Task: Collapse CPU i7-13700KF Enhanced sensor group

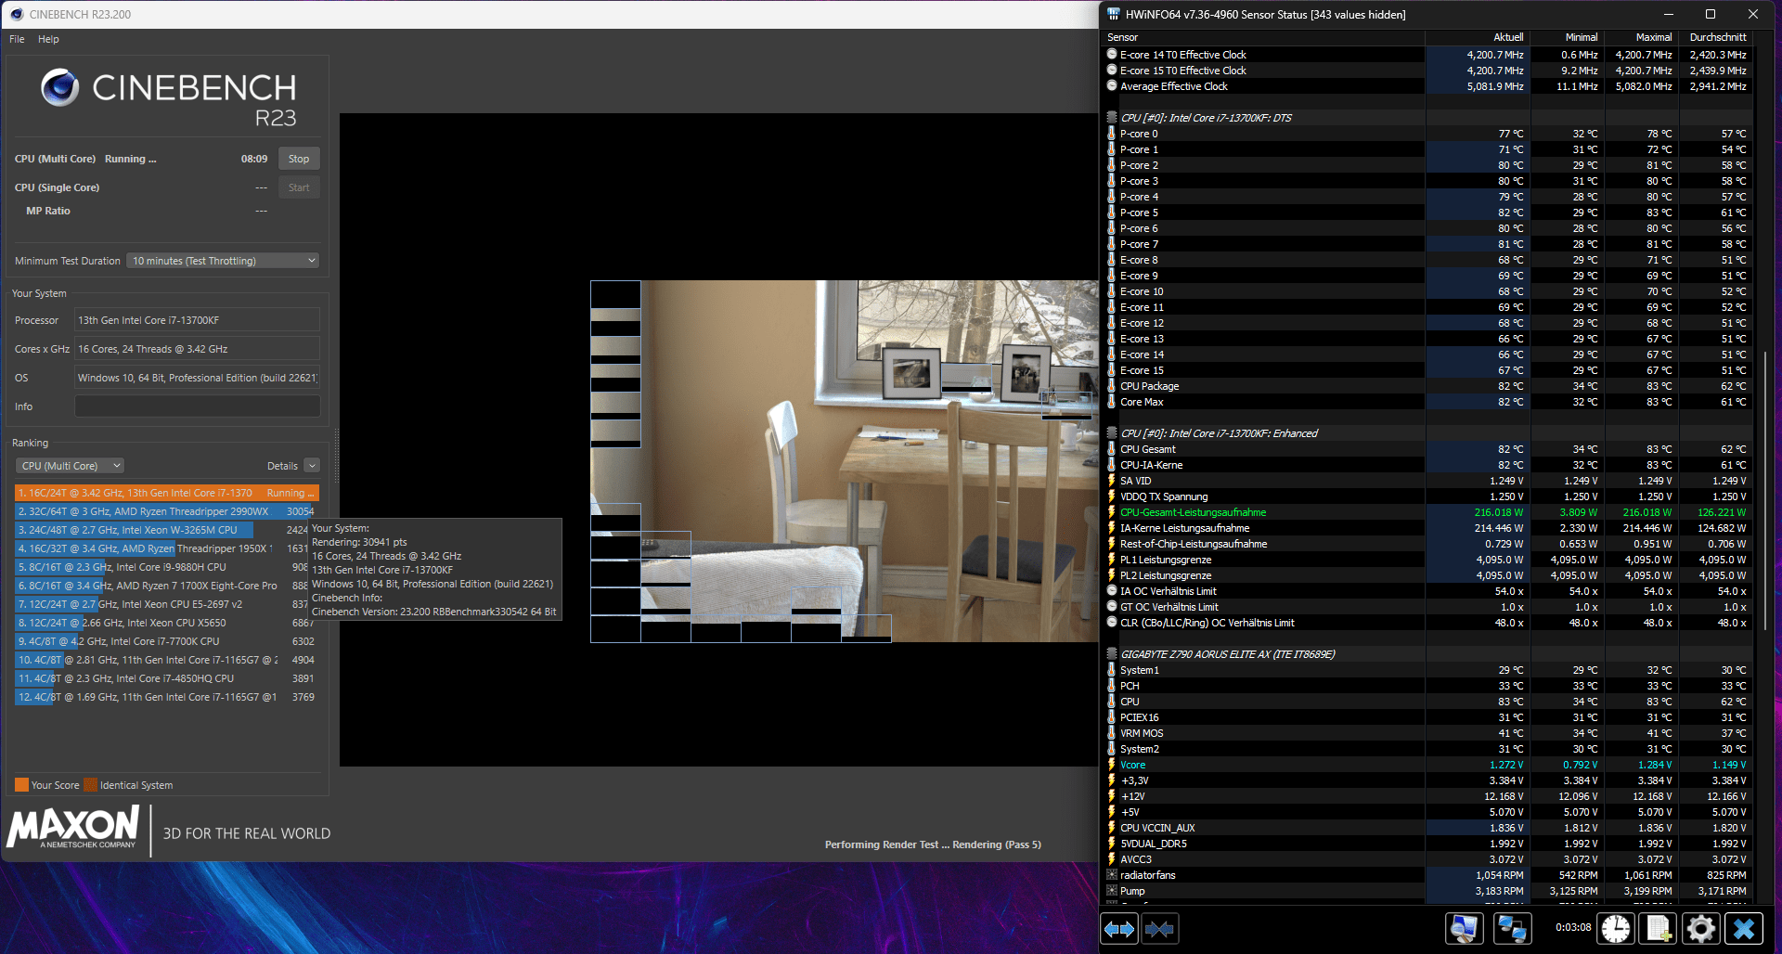Action: pyautogui.click(x=1112, y=433)
